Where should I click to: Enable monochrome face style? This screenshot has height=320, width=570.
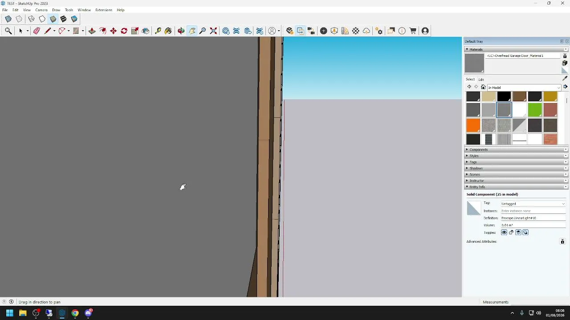click(74, 19)
